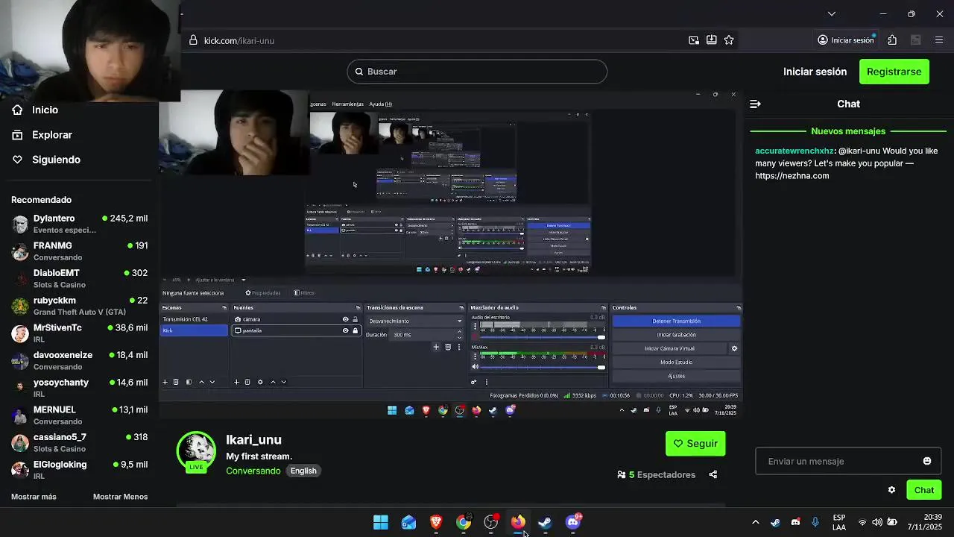Viewport: 954px width, 537px height.
Task: Open Google Chrome from the taskbar
Action: pos(464,522)
